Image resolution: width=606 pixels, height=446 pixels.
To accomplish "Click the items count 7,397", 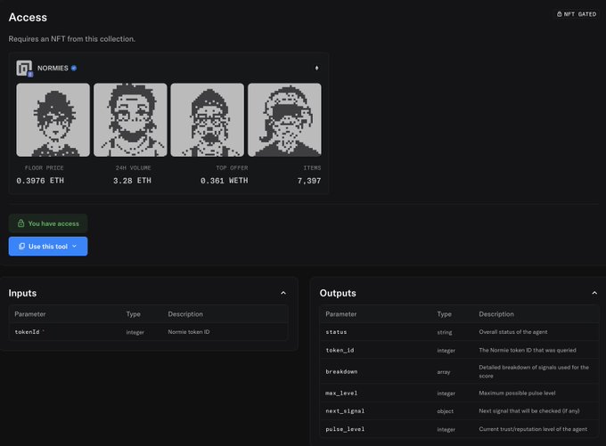I will [x=309, y=181].
